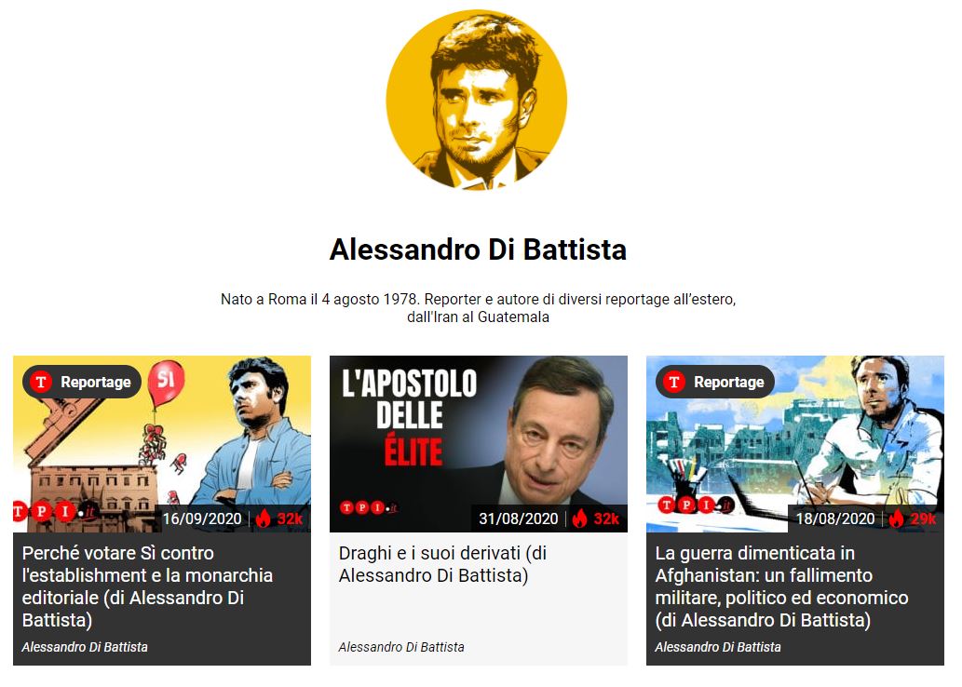Click the red T icon on Afghanistan Reportage badge
This screenshot has width=962, height=687.
673,382
